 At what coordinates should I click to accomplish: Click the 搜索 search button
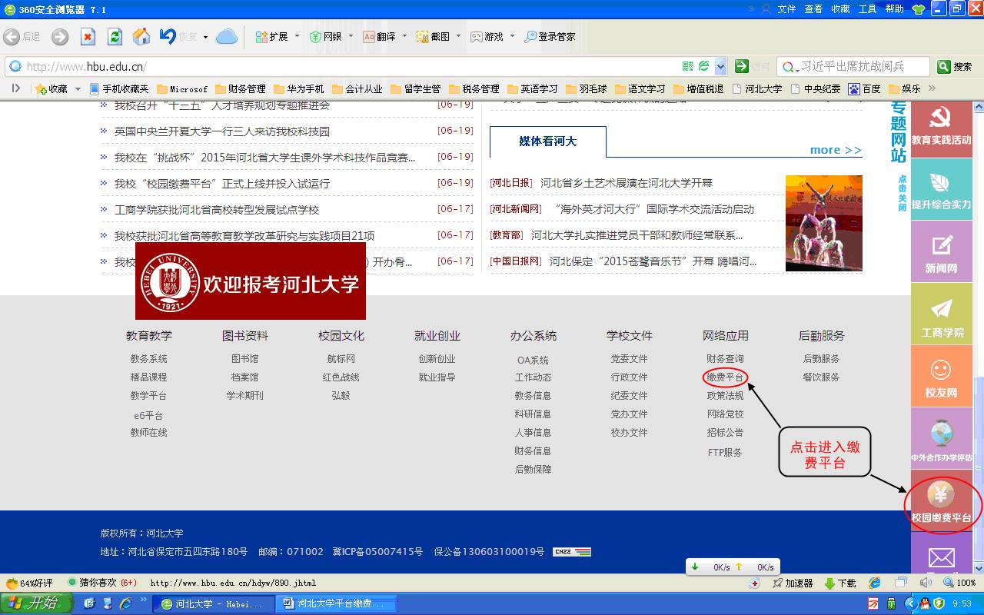click(955, 66)
